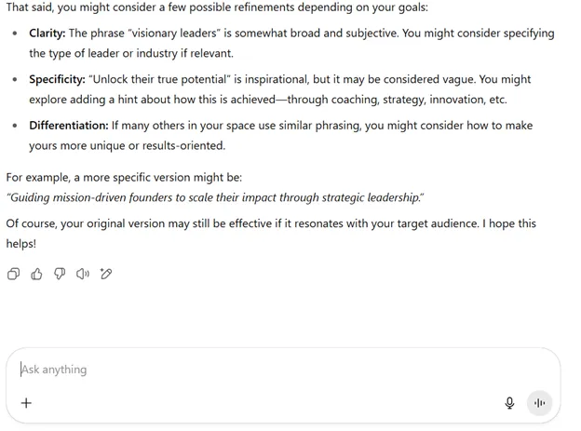Click the bold Clarity: heading
The height and width of the screenshot is (431, 581).
pos(47,34)
